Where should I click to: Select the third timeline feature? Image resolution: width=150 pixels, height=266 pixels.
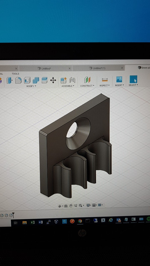tap(11, 215)
